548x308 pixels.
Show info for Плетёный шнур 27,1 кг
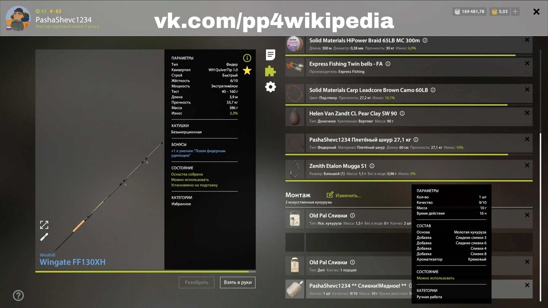click(x=416, y=140)
